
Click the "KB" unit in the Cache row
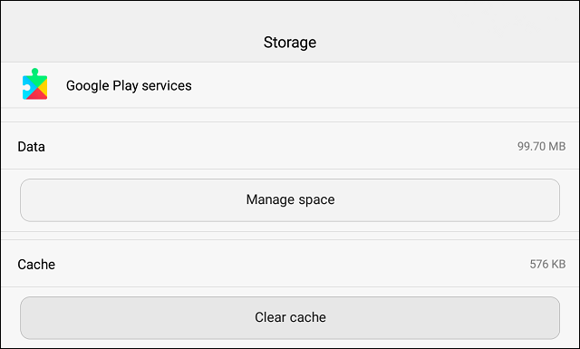point(558,265)
